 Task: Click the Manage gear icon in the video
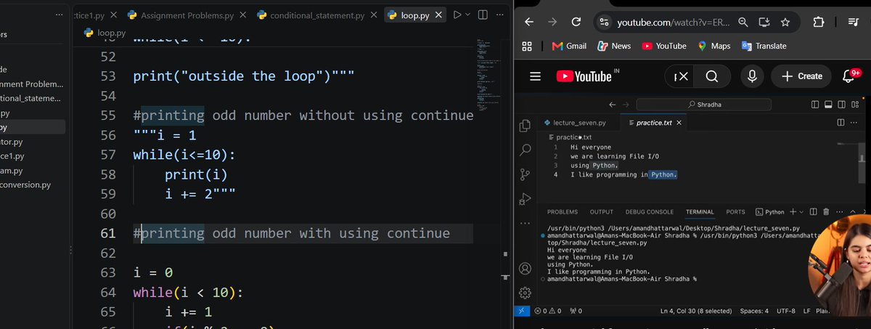pyautogui.click(x=526, y=293)
